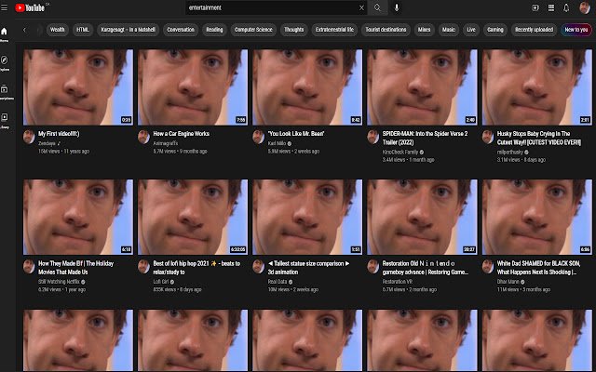Open Library in sidebar

(4, 121)
